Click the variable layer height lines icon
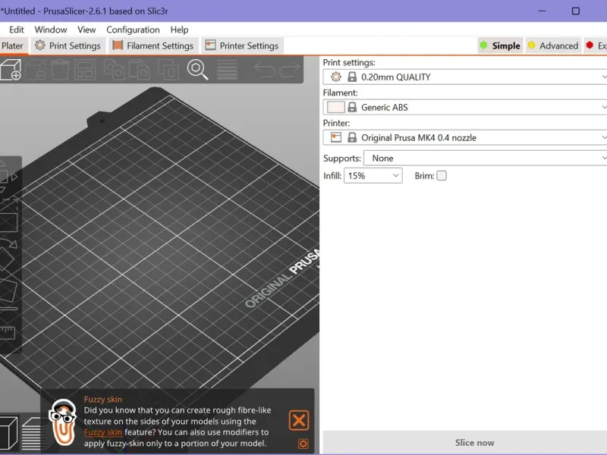 click(227, 70)
